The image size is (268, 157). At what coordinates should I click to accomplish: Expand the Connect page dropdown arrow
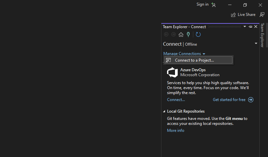click(256, 43)
